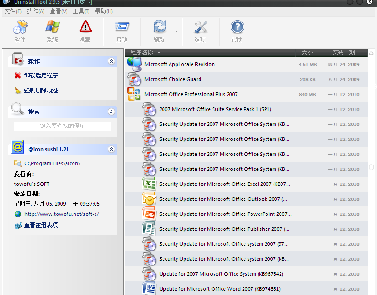
Task: Select Security Update for Microsoft Office Outlook 2007
Action: point(246,199)
